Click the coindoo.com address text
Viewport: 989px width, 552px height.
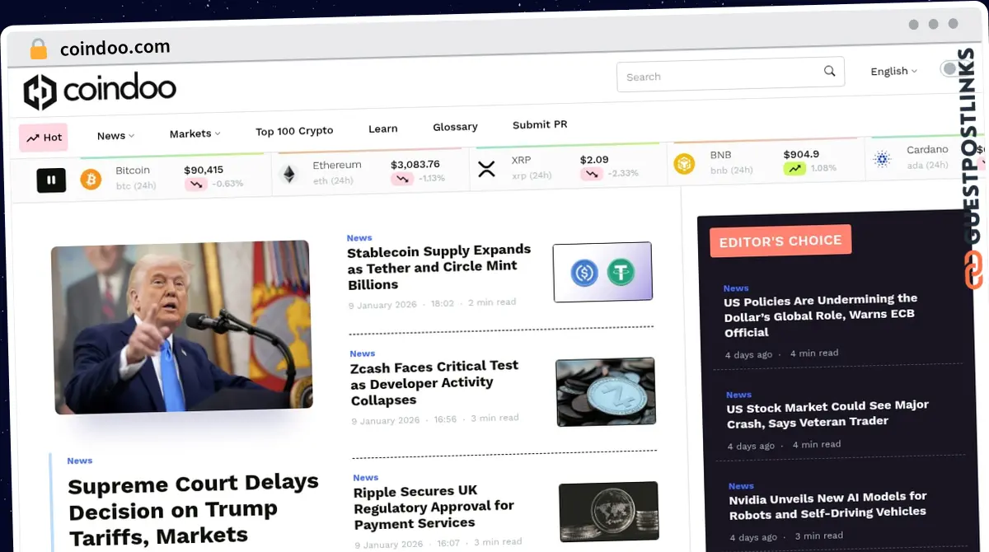[x=115, y=48]
